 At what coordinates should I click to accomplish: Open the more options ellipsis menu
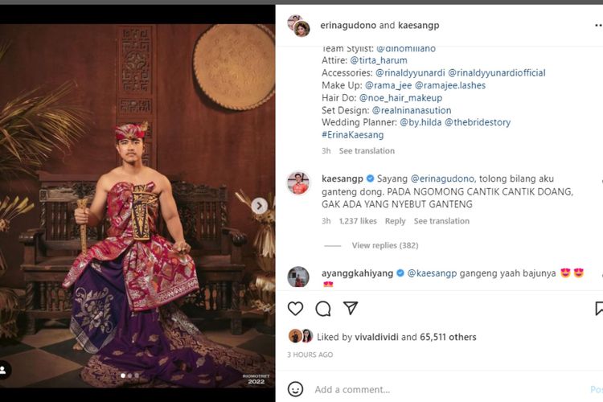click(x=597, y=25)
